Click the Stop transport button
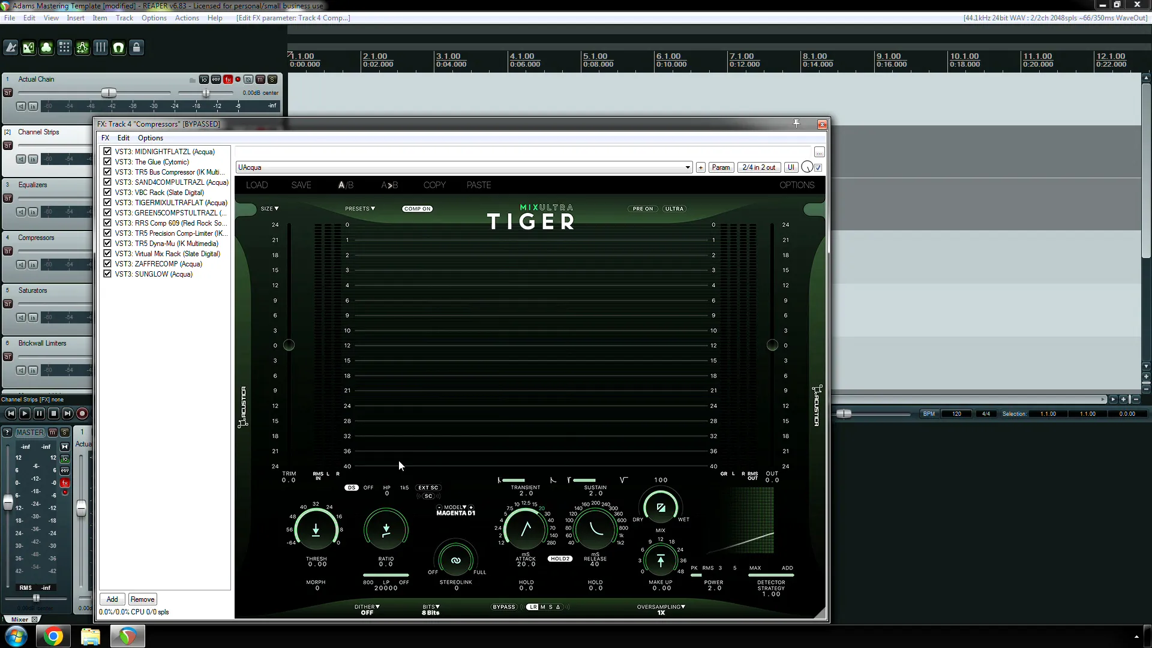 [x=53, y=413]
